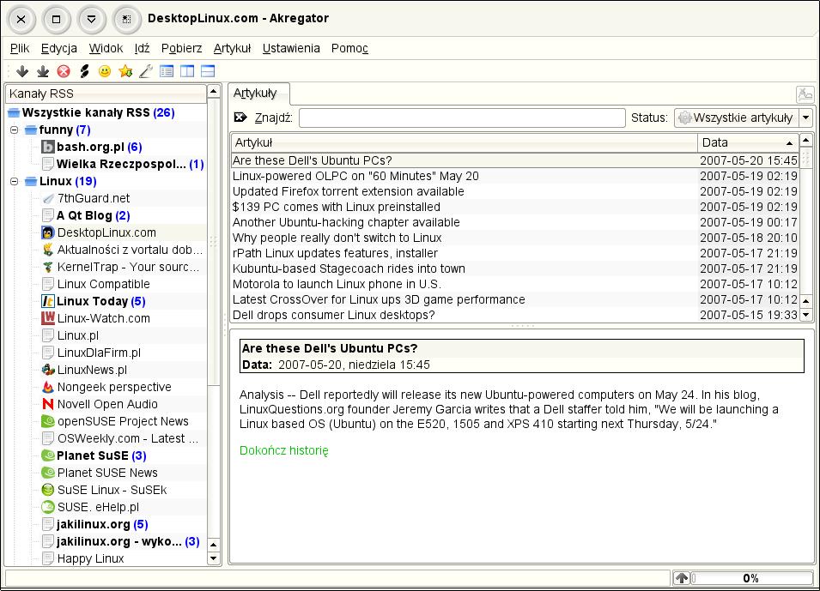This screenshot has height=591, width=820.
Task: Open the Plik menu
Action: pyautogui.click(x=20, y=48)
